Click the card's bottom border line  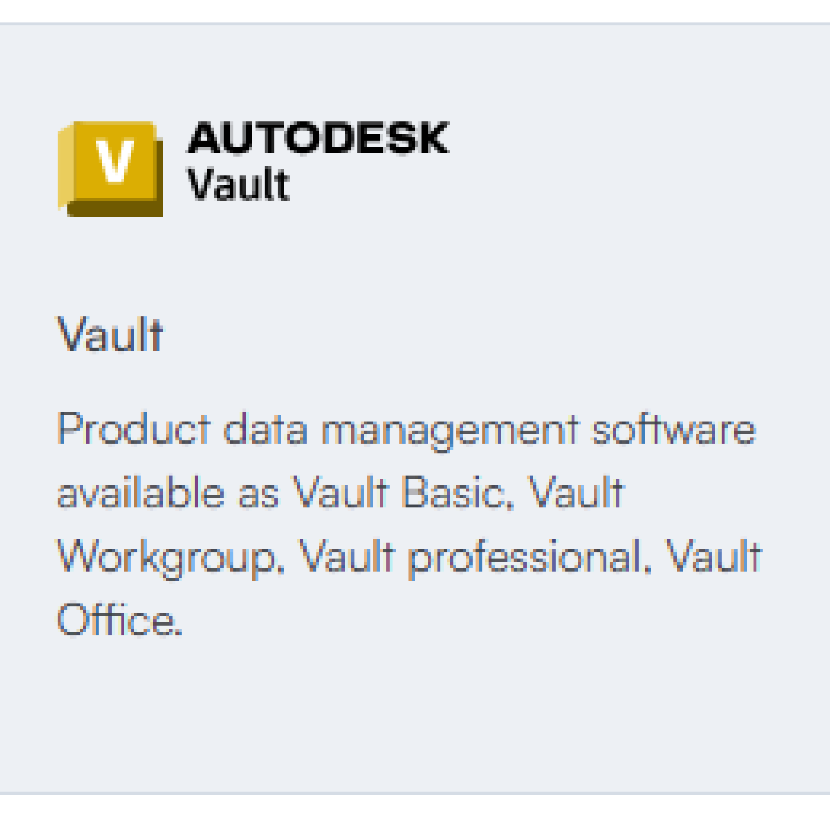(415, 793)
